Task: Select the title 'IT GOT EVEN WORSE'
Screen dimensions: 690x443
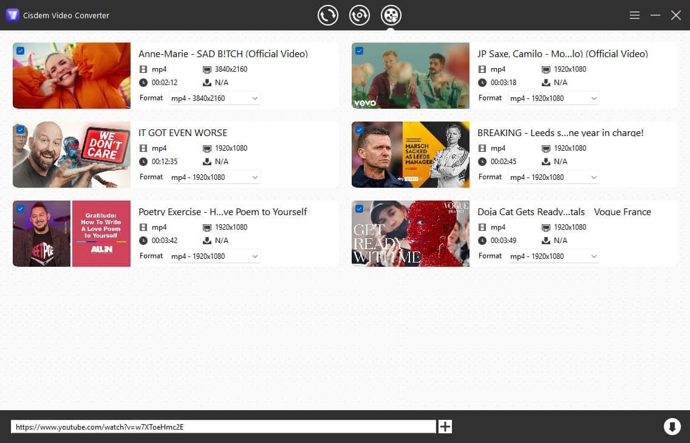Action: pos(183,133)
